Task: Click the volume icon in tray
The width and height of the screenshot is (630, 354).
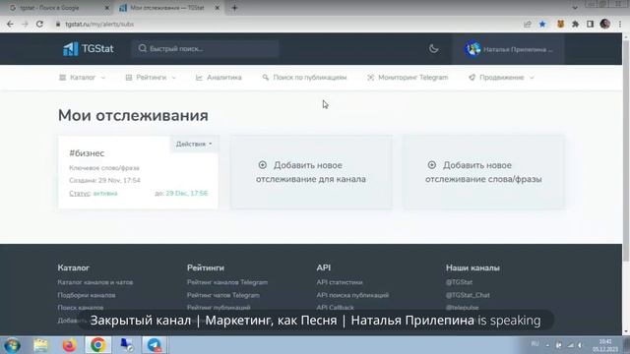Action: (x=580, y=345)
